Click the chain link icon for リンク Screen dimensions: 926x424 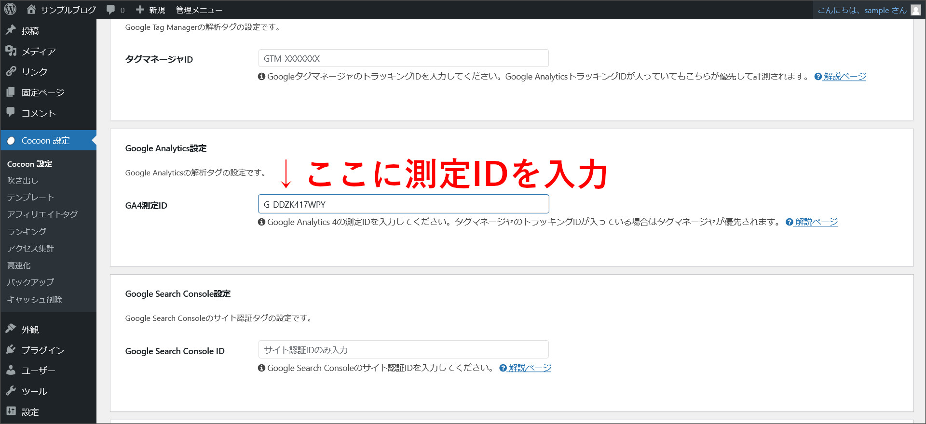(11, 71)
